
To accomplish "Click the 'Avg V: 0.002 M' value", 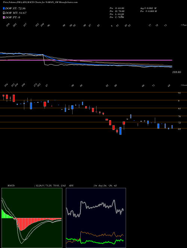I will (148, 8).
